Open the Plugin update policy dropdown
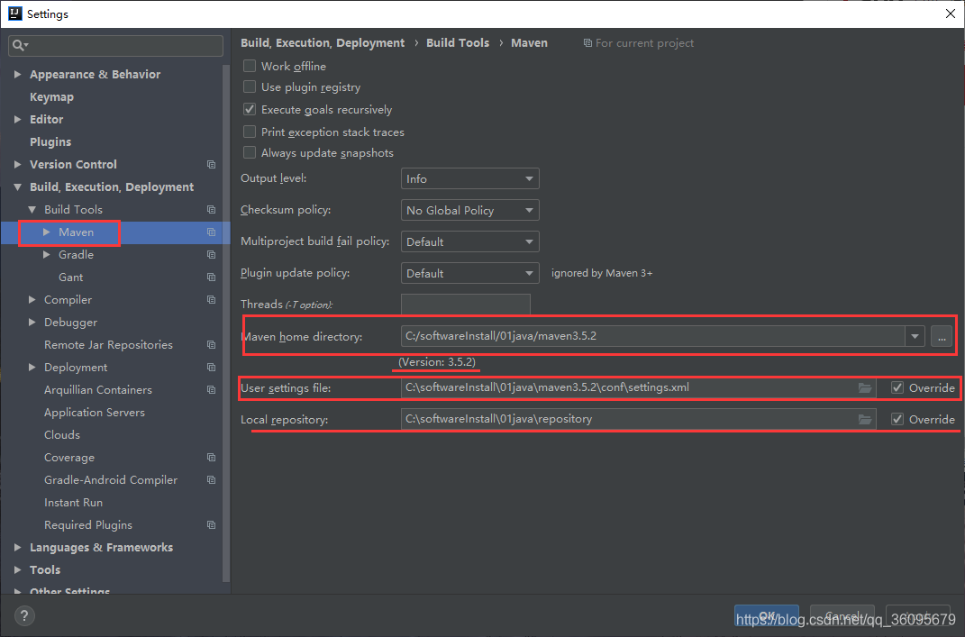The height and width of the screenshot is (637, 965). click(469, 273)
